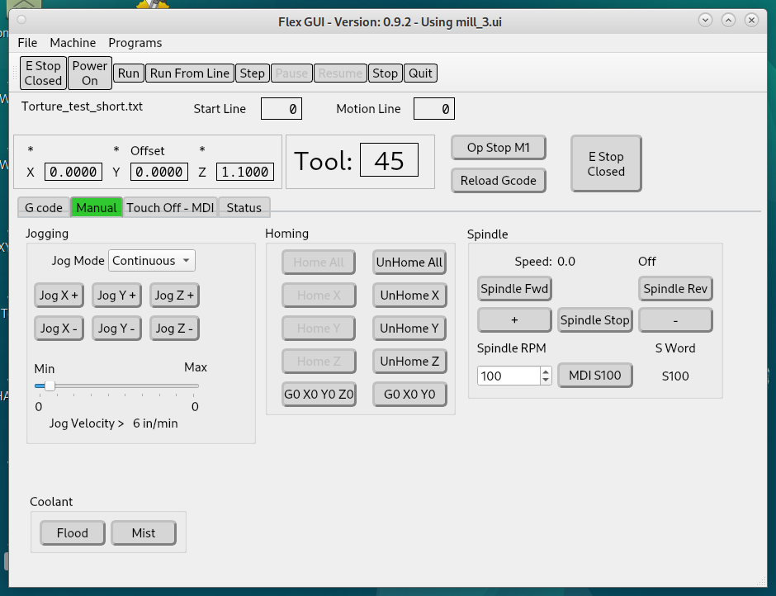Click the Spindle RPM input field
This screenshot has width=776, height=596.
click(509, 376)
